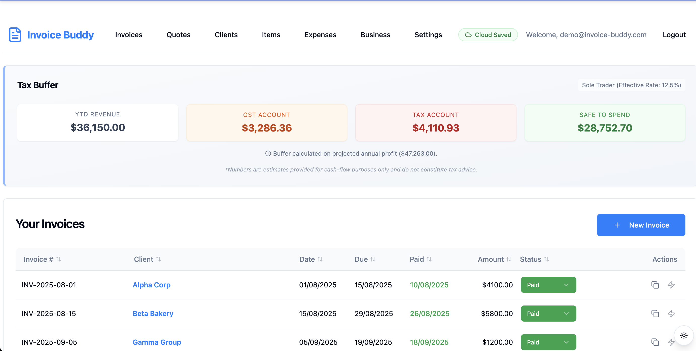696x351 pixels.
Task: Click the Logout link
Action: pyautogui.click(x=674, y=35)
